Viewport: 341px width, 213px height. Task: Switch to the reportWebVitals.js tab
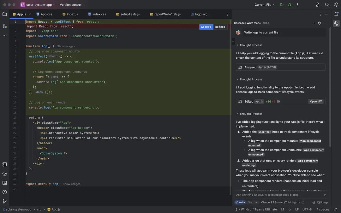165,14
